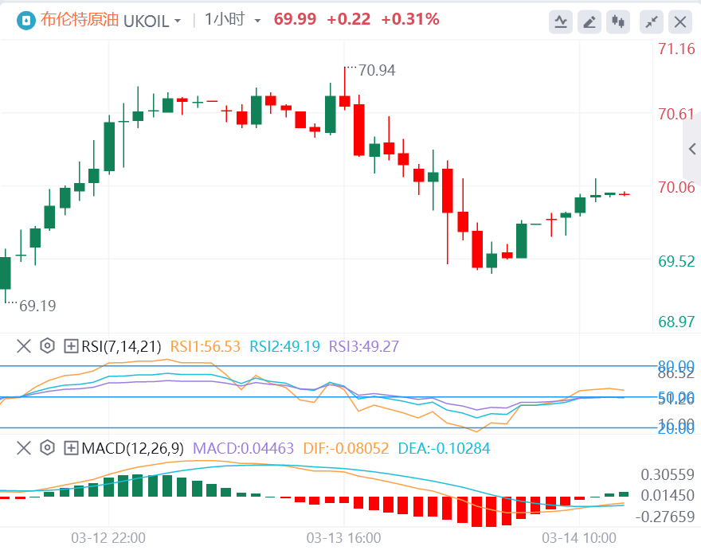Close the chart with the top X button
701x550 pixels.
[x=680, y=21]
